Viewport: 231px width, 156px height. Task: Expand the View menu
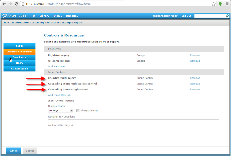click(58, 16)
